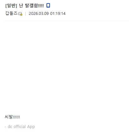This screenshot has width=129, height=140.
Task: Click the blank area right of the post timestamp
Action: tap(97, 14)
